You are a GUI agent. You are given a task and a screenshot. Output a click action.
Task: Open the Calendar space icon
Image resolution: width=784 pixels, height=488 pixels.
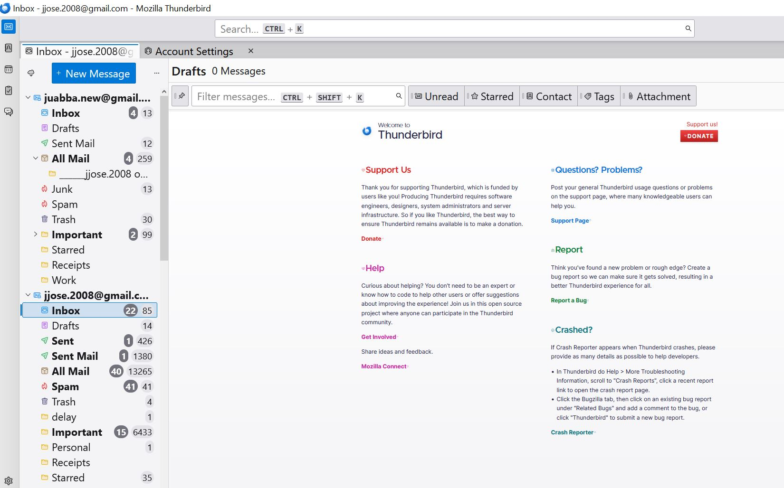(x=9, y=69)
